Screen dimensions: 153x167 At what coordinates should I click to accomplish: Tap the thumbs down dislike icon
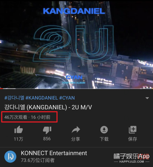click(x=47, y=130)
